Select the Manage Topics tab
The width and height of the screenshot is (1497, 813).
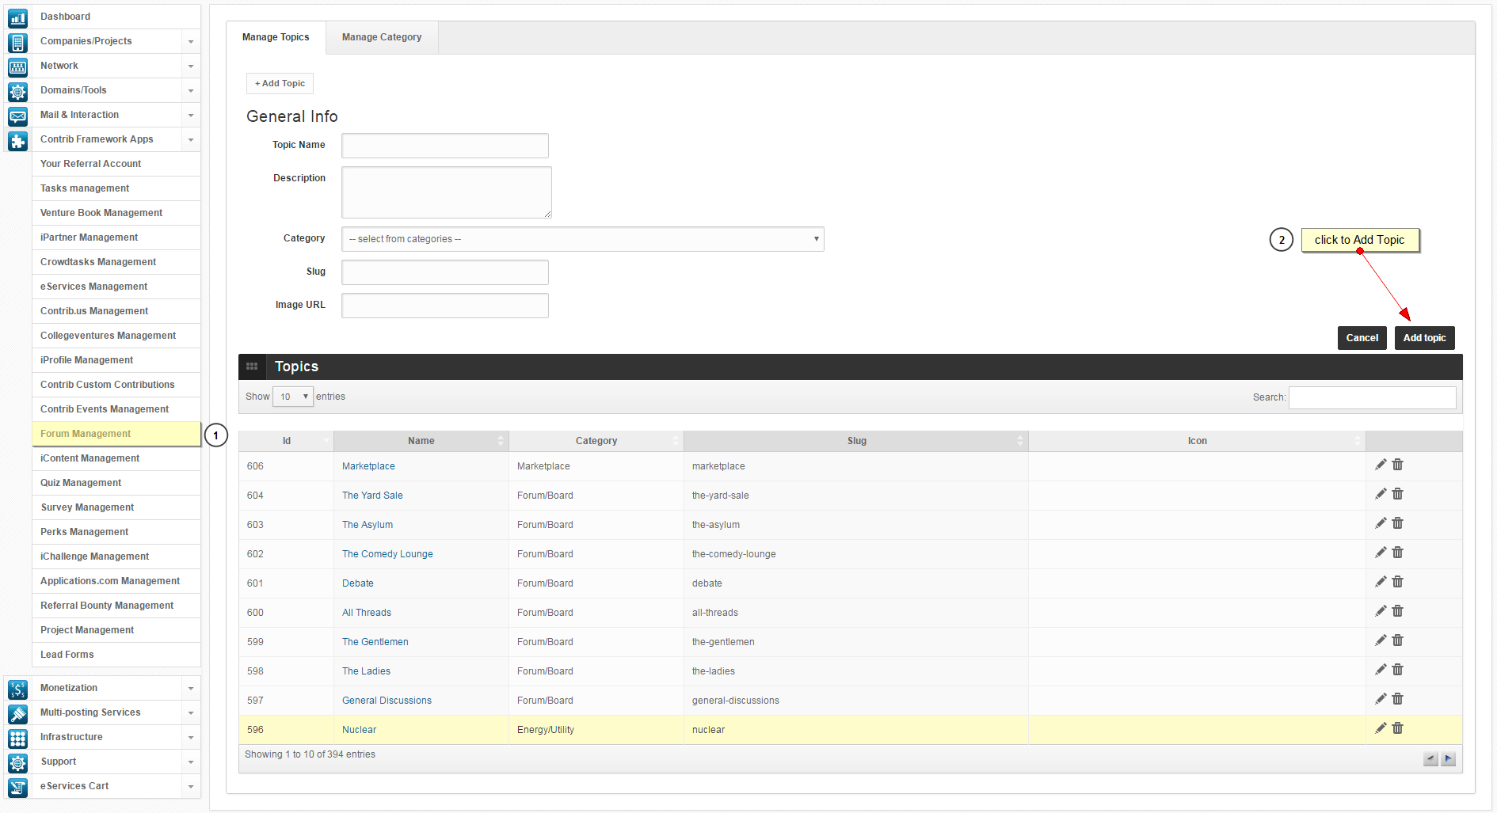point(276,37)
